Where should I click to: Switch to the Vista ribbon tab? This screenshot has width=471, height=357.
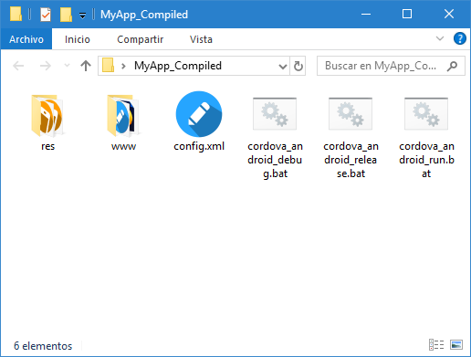201,39
